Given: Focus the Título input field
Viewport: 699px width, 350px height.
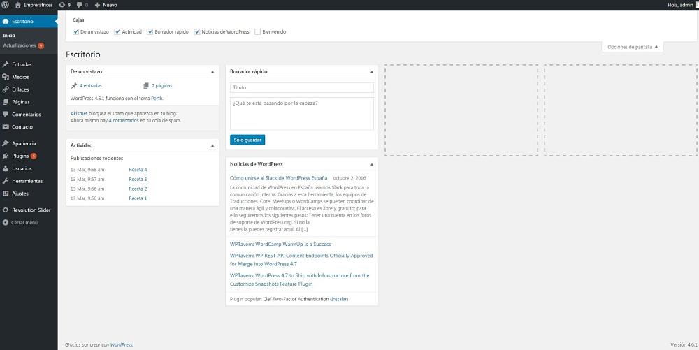Looking at the screenshot, I should point(302,88).
